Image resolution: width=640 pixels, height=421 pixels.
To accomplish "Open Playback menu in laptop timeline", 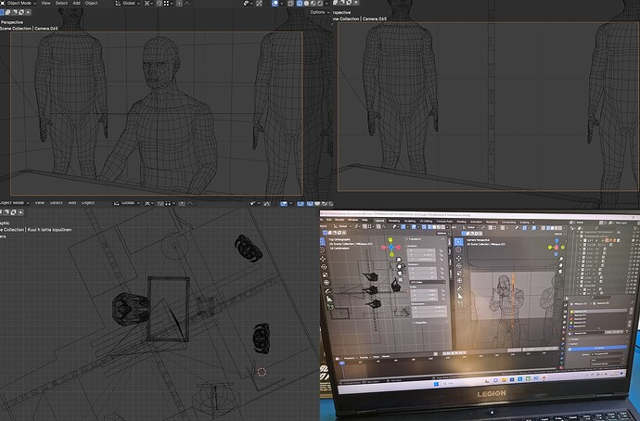I will tap(350, 358).
